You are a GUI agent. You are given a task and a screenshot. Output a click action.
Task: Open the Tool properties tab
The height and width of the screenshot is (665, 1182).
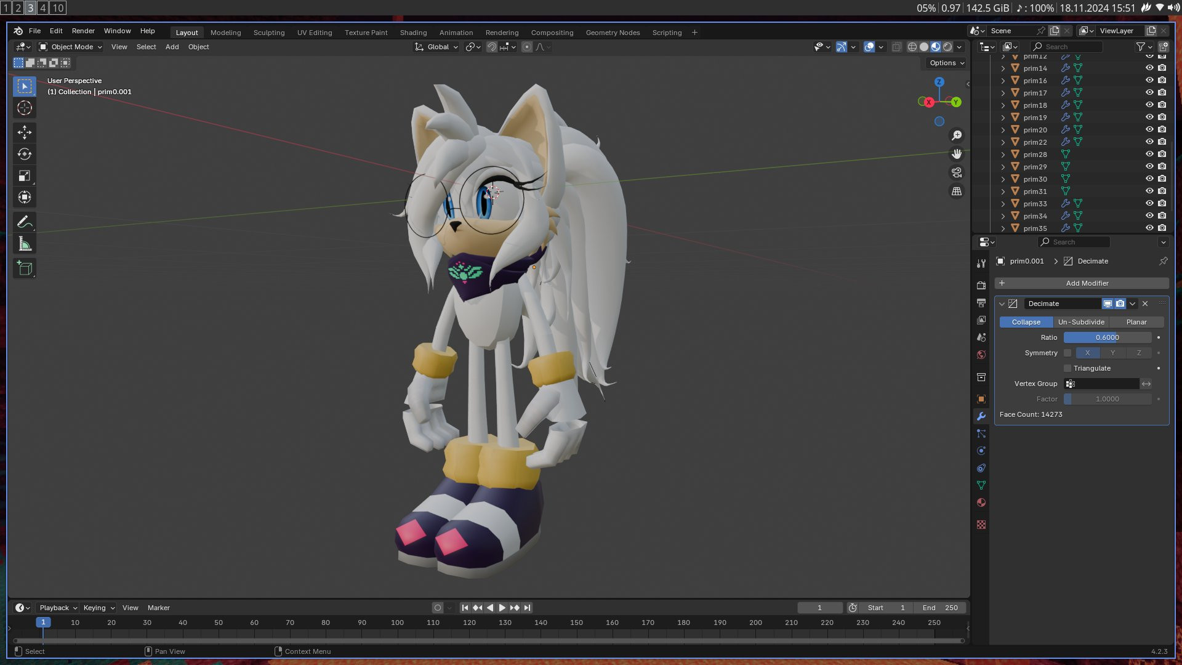[981, 264]
